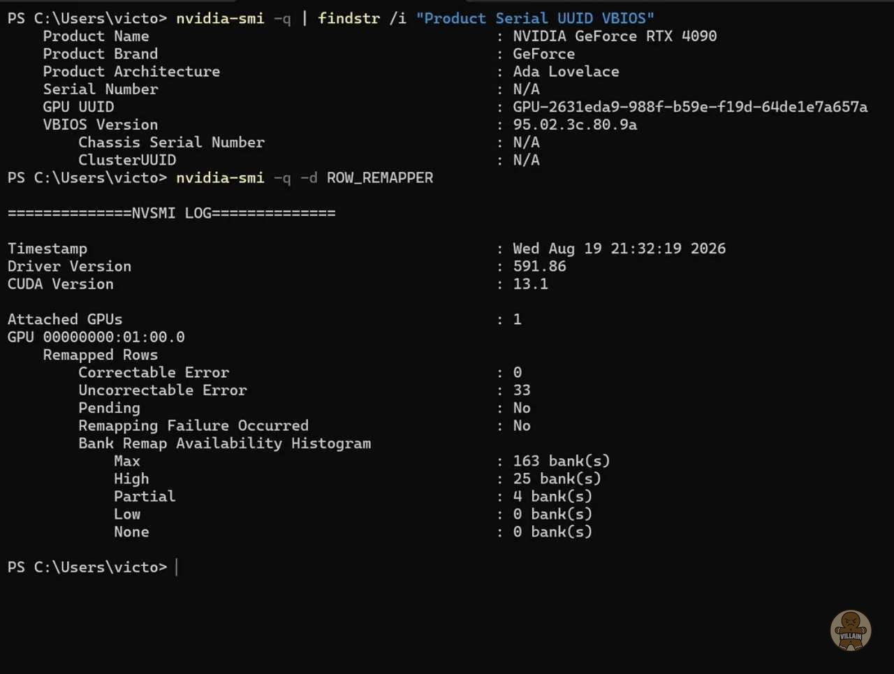
Task: Click the GPU 00000000:01:00.0 bus ID line
Action: pyautogui.click(x=96, y=337)
